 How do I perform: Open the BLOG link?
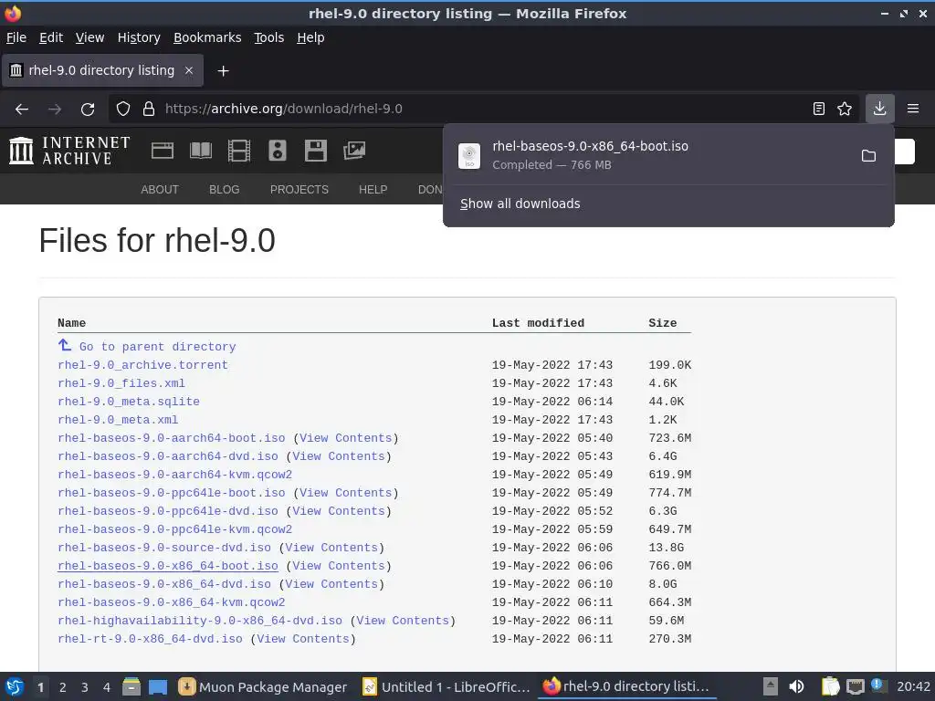tap(225, 190)
